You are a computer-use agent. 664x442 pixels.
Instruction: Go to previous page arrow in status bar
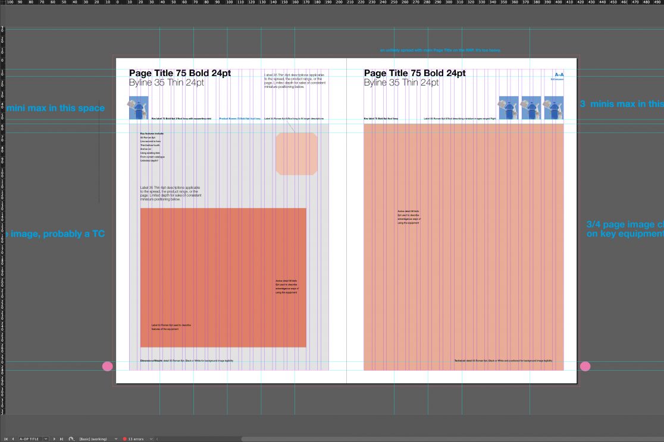tap(12, 439)
